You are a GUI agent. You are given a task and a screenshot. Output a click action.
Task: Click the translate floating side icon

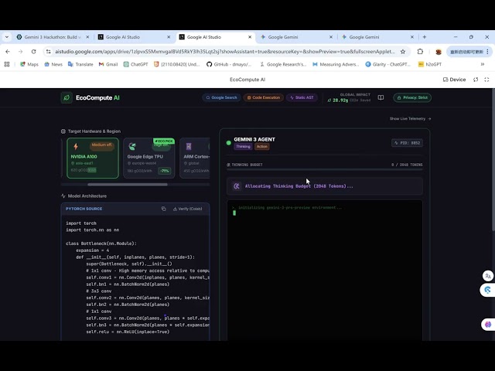[488, 276]
